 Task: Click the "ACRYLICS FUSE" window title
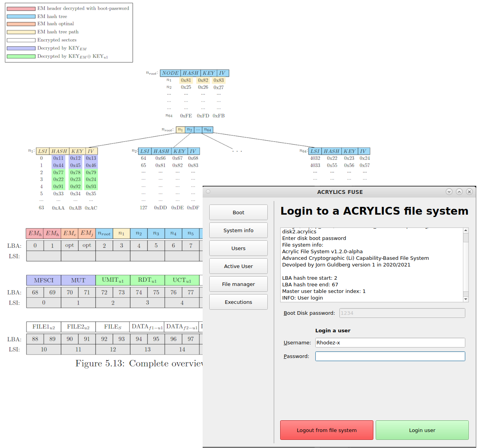click(x=340, y=192)
